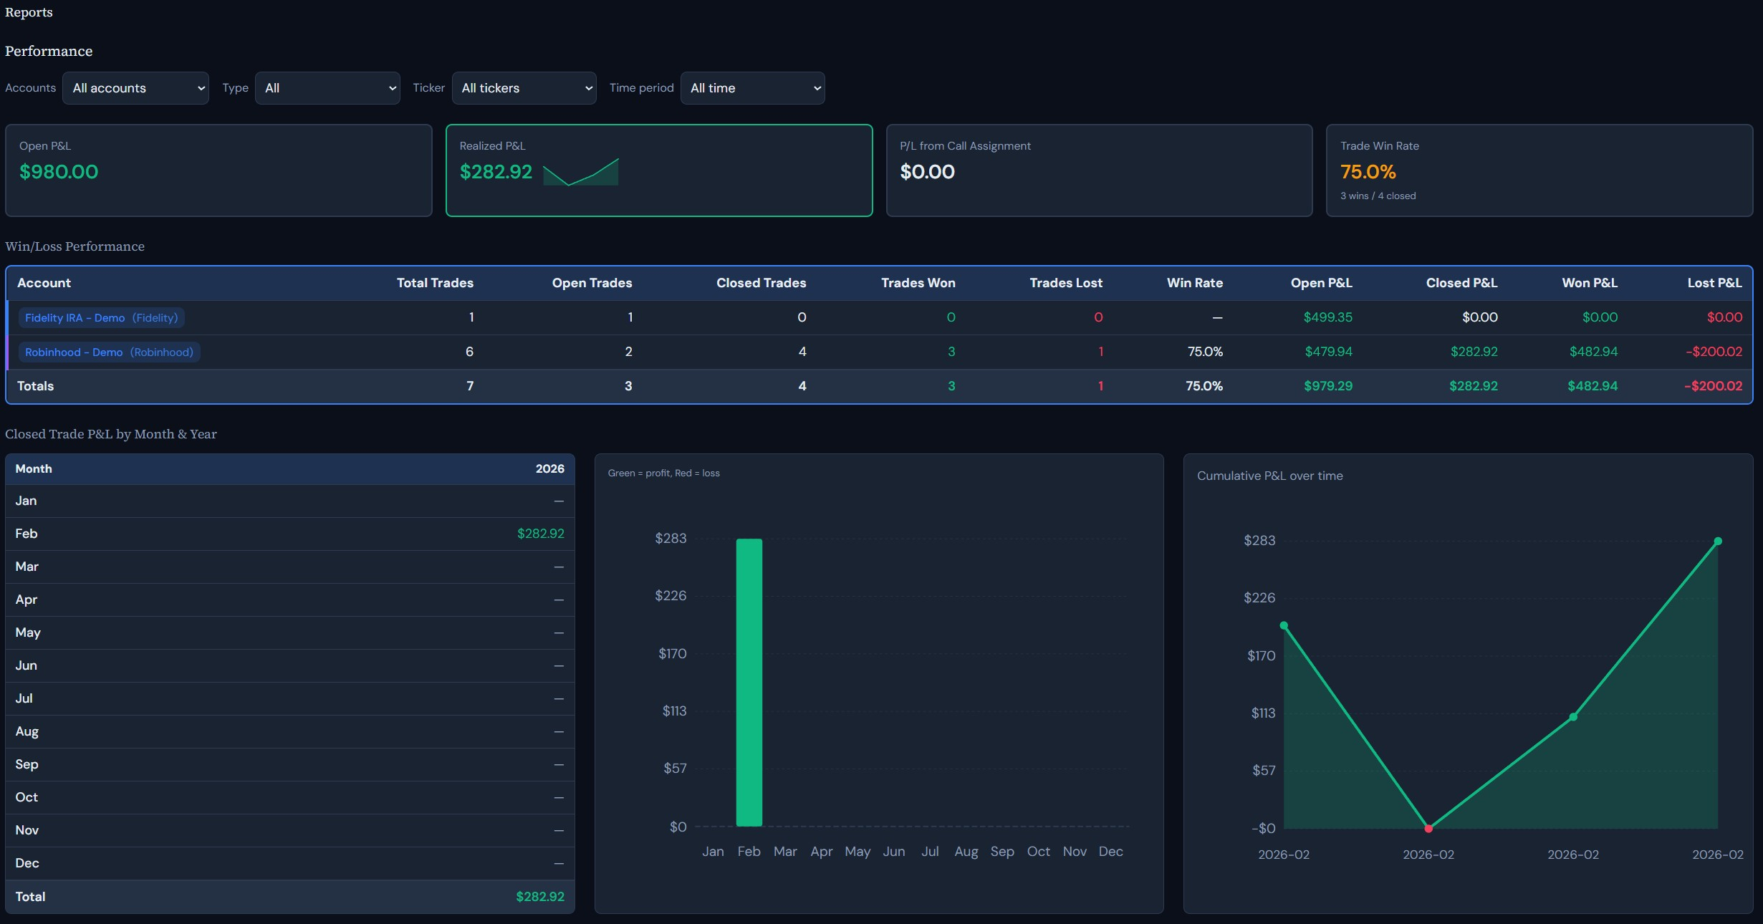Open the Time period dropdown
This screenshot has height=924, width=1763.
point(752,88)
